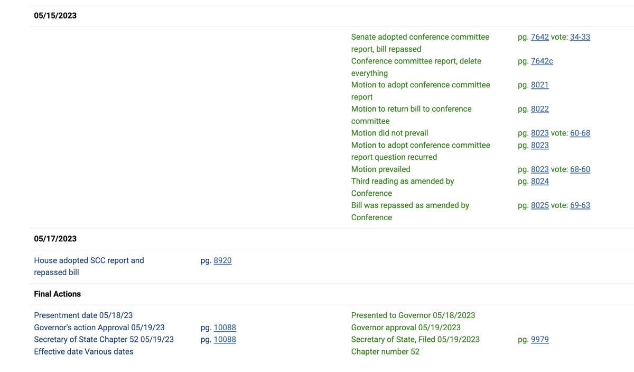634x372 pixels.
Task: Open page 7642c conference report link
Action: (542, 61)
